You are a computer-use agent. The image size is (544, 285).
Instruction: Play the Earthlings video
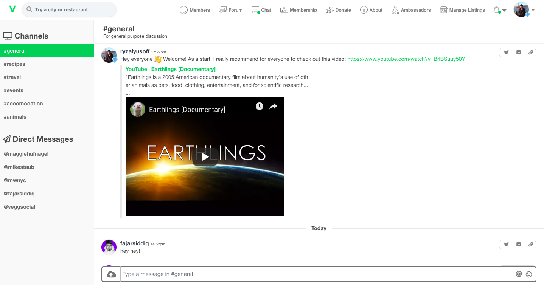(x=205, y=156)
